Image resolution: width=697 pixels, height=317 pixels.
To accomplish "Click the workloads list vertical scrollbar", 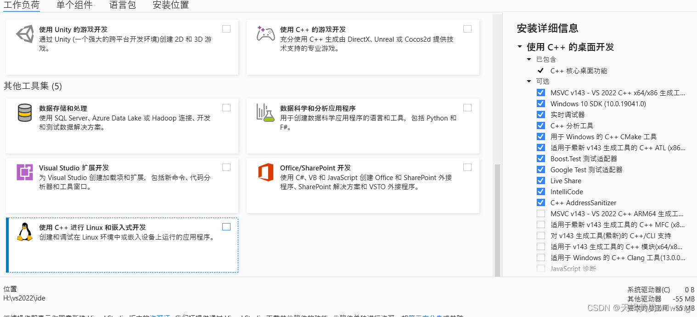I will click(x=497, y=220).
